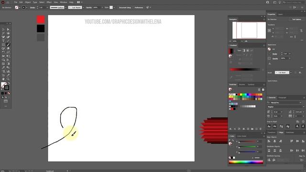
Task: Click the toolbar Stroke box
Action: pyautogui.click(x=7, y=88)
